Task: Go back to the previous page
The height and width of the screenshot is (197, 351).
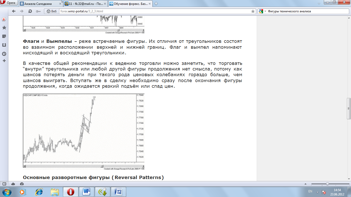Action: [14, 11]
